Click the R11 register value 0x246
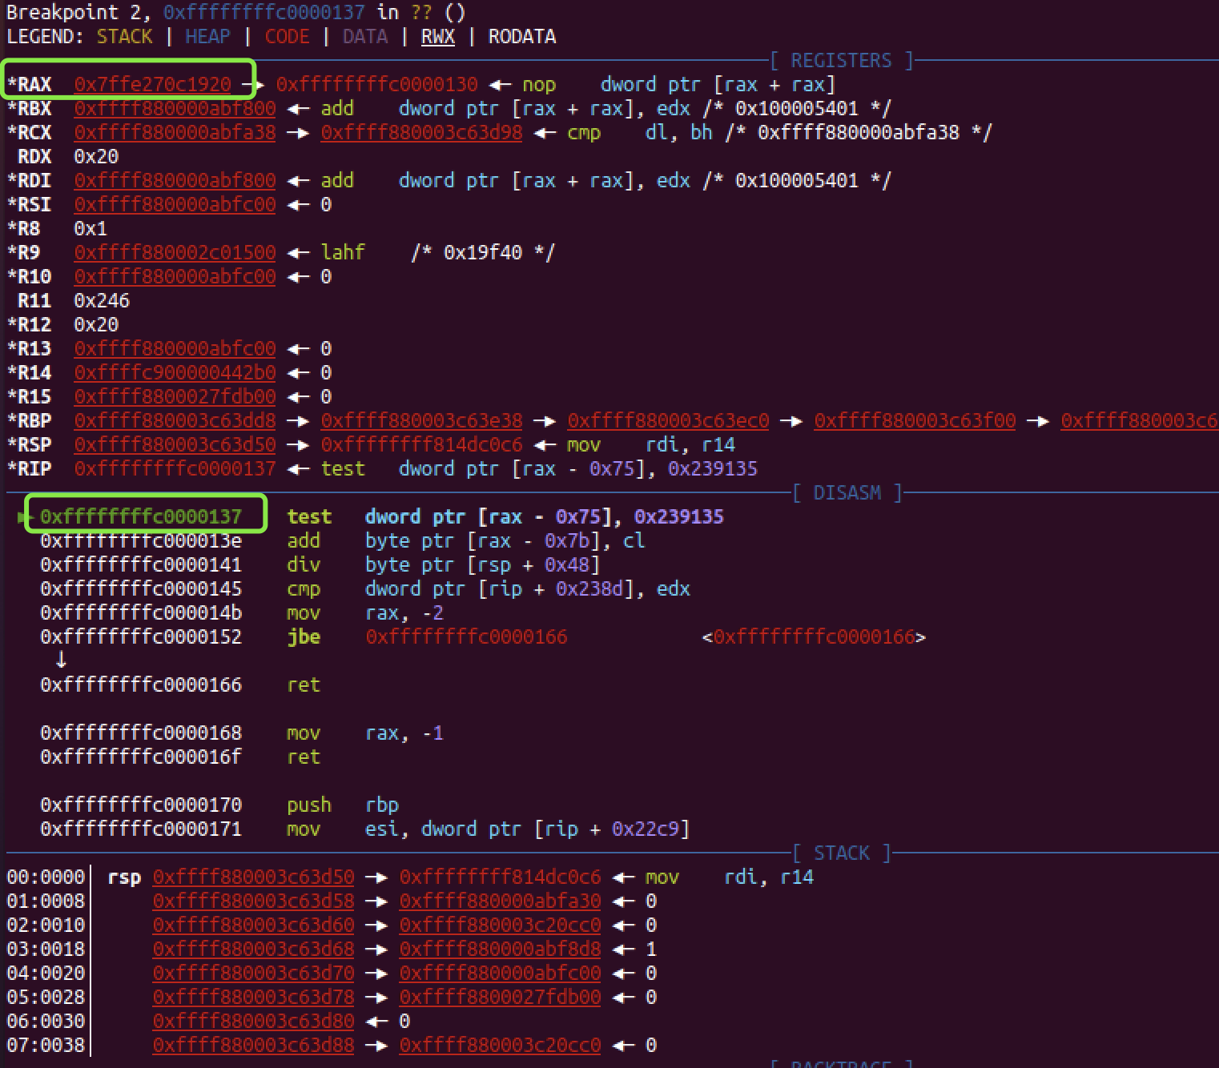 pos(102,301)
